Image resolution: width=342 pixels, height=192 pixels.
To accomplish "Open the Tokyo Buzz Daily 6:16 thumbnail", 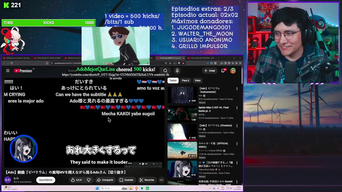I will 182,169.
